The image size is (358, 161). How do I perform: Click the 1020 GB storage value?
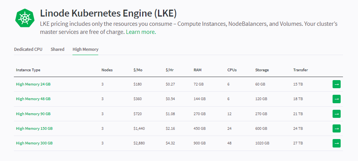(x=262, y=143)
